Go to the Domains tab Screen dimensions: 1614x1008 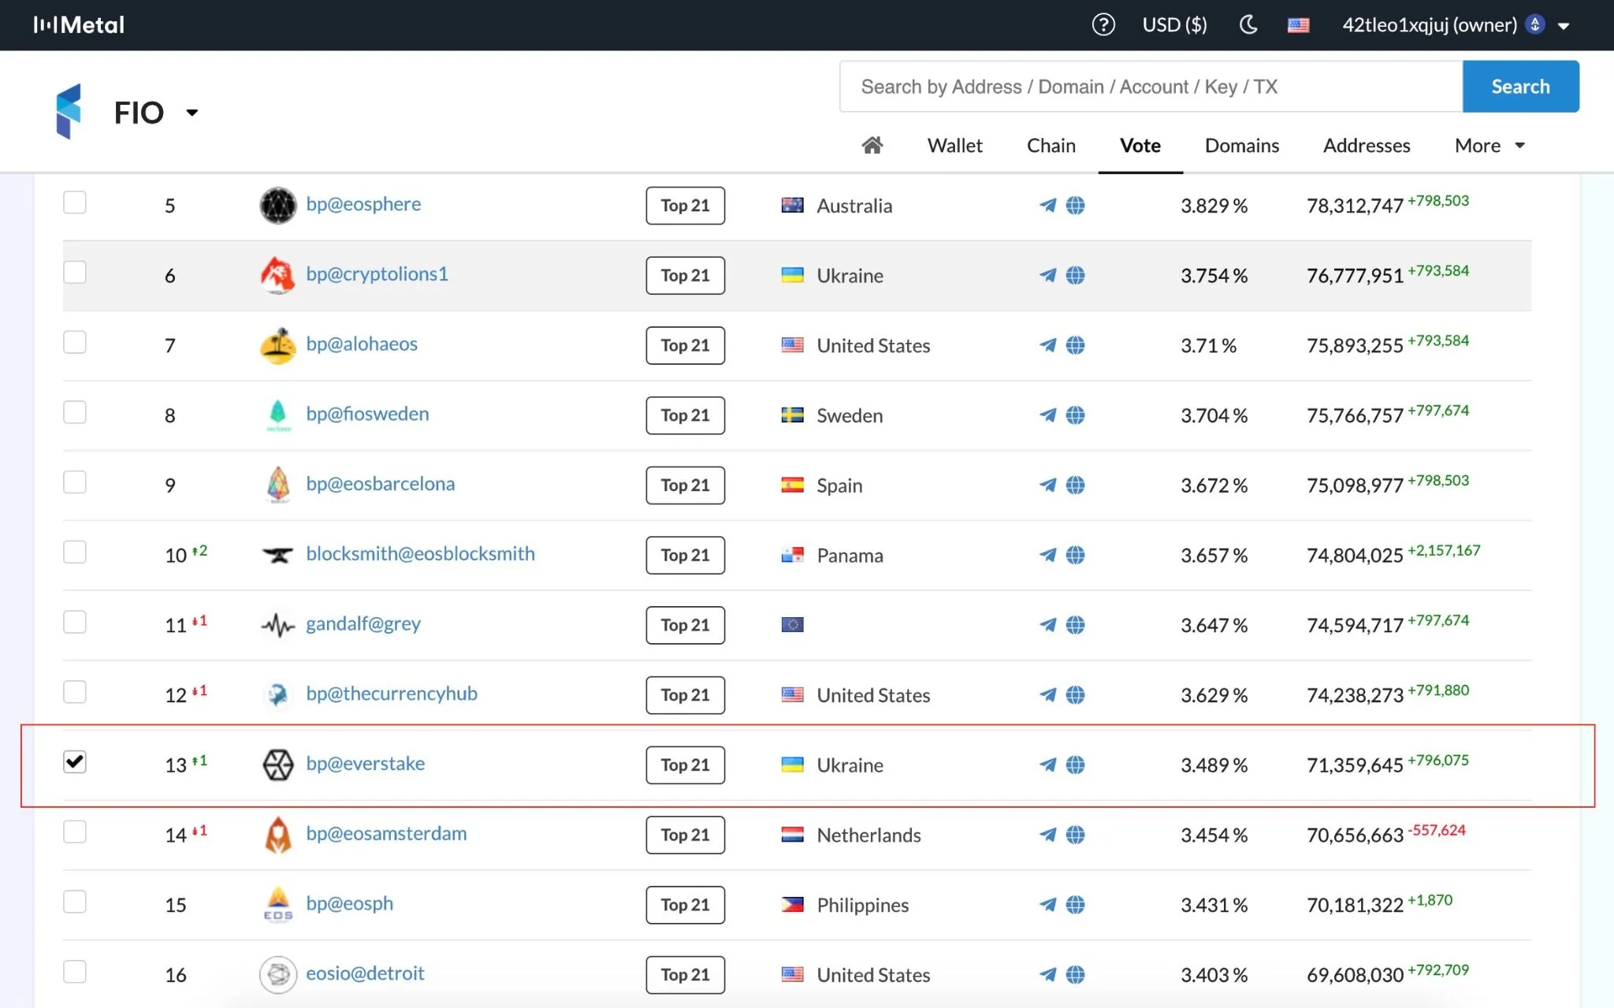pyautogui.click(x=1241, y=146)
